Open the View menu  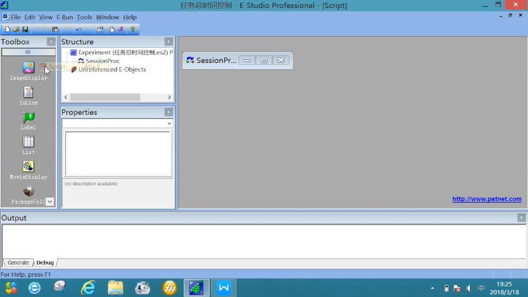pos(46,17)
